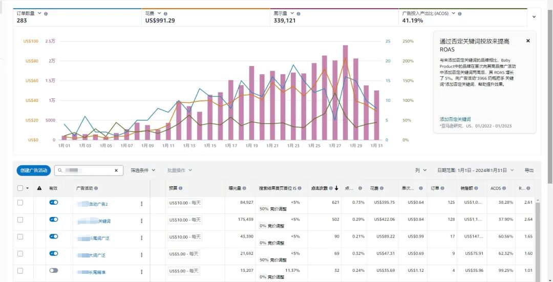Image resolution: width=553 pixels, height=282 pixels.
Task: Open the three-dot menu for 长尾精准 campaign
Action: [141, 272]
